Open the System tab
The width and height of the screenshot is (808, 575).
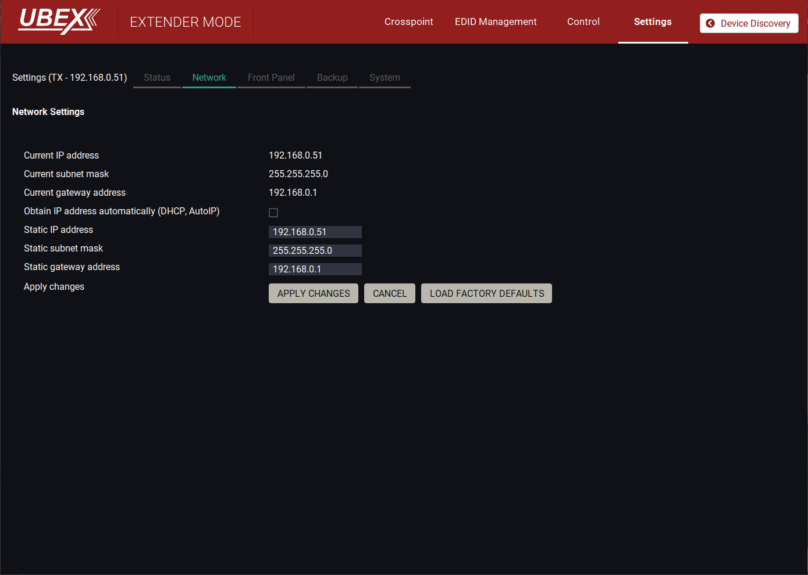click(x=385, y=78)
